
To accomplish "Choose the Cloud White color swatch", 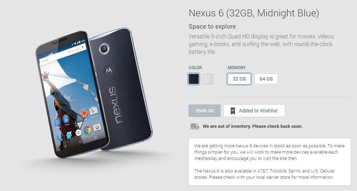I will [x=208, y=79].
